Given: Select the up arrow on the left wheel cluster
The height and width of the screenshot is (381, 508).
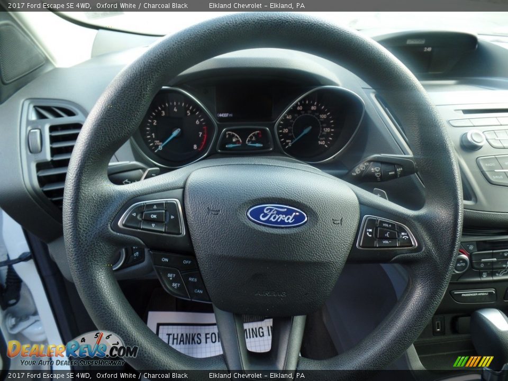Looking at the screenshot, I should click(154, 206).
